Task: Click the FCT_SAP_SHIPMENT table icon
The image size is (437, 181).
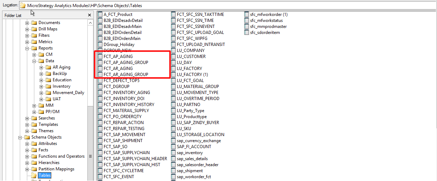Action: point(100,141)
